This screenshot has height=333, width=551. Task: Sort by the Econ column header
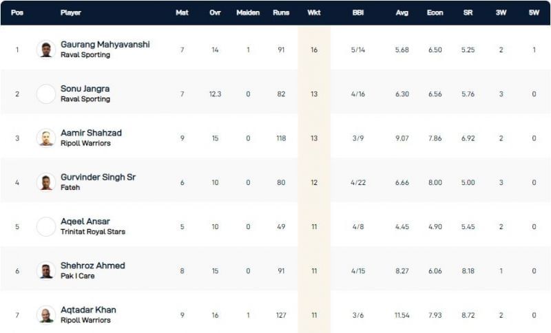(435, 12)
